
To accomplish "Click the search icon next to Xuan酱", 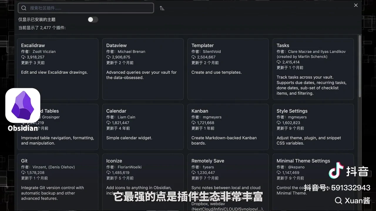I will point(338,200).
